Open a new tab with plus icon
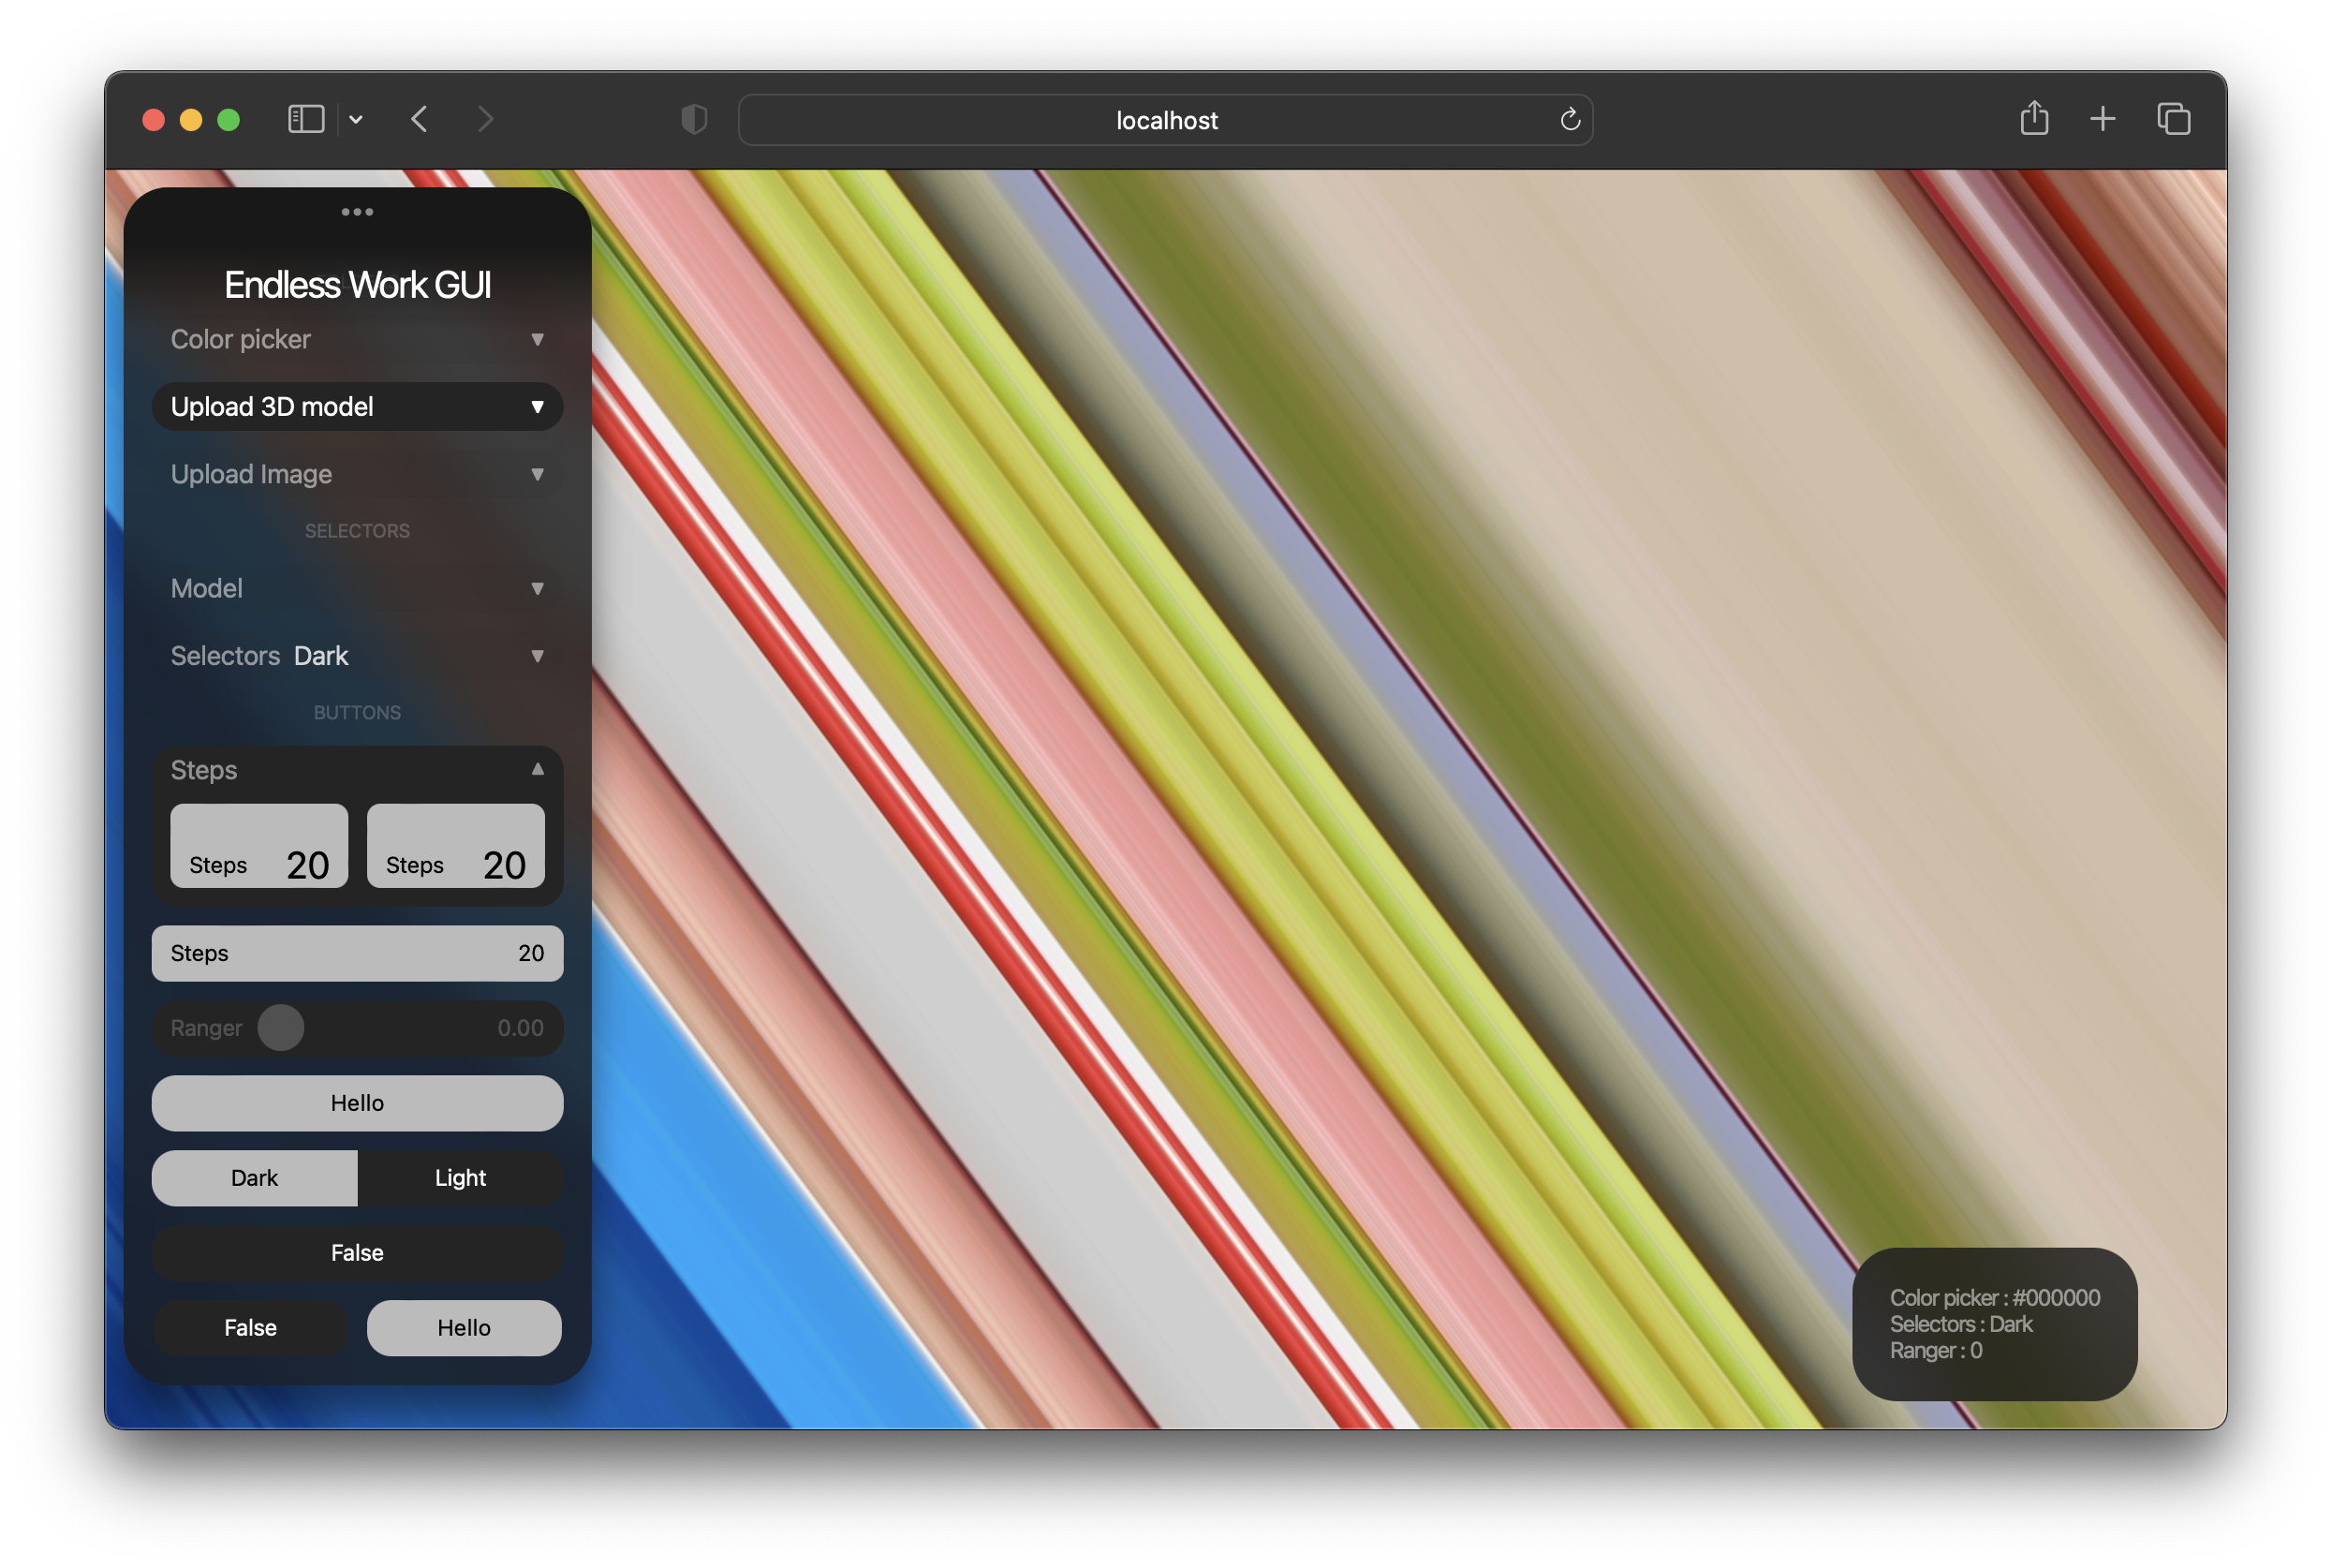2332x1568 pixels. click(x=2103, y=120)
